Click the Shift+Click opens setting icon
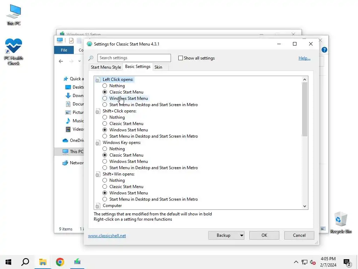The width and height of the screenshot is (358, 269). (x=98, y=111)
